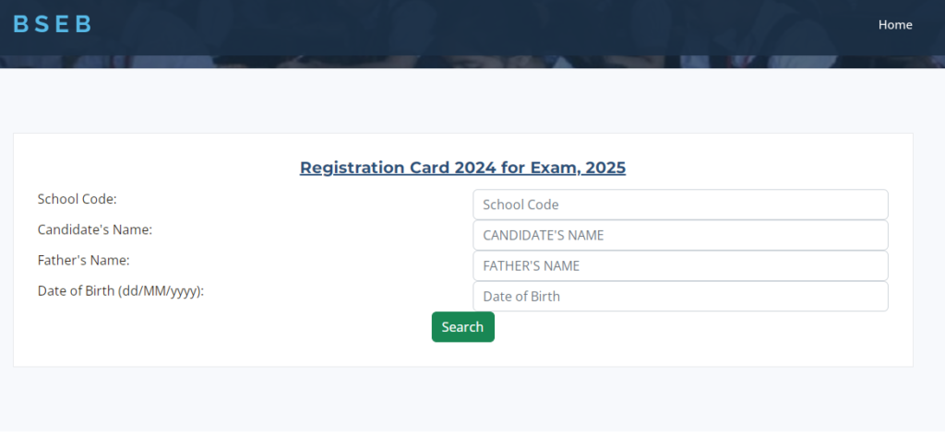
Task: Click the banner photo strip below header
Action: (x=461, y=62)
